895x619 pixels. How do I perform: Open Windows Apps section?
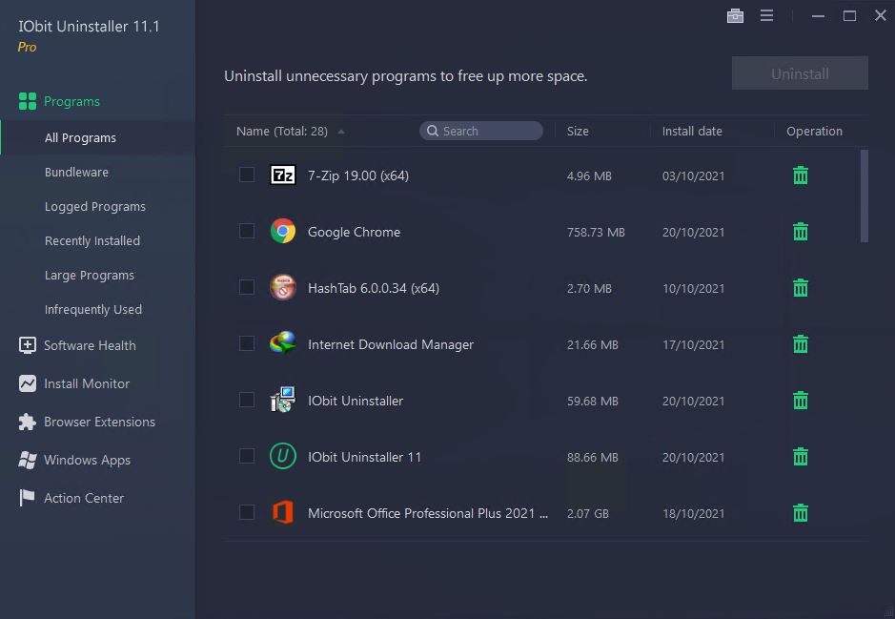click(x=87, y=461)
